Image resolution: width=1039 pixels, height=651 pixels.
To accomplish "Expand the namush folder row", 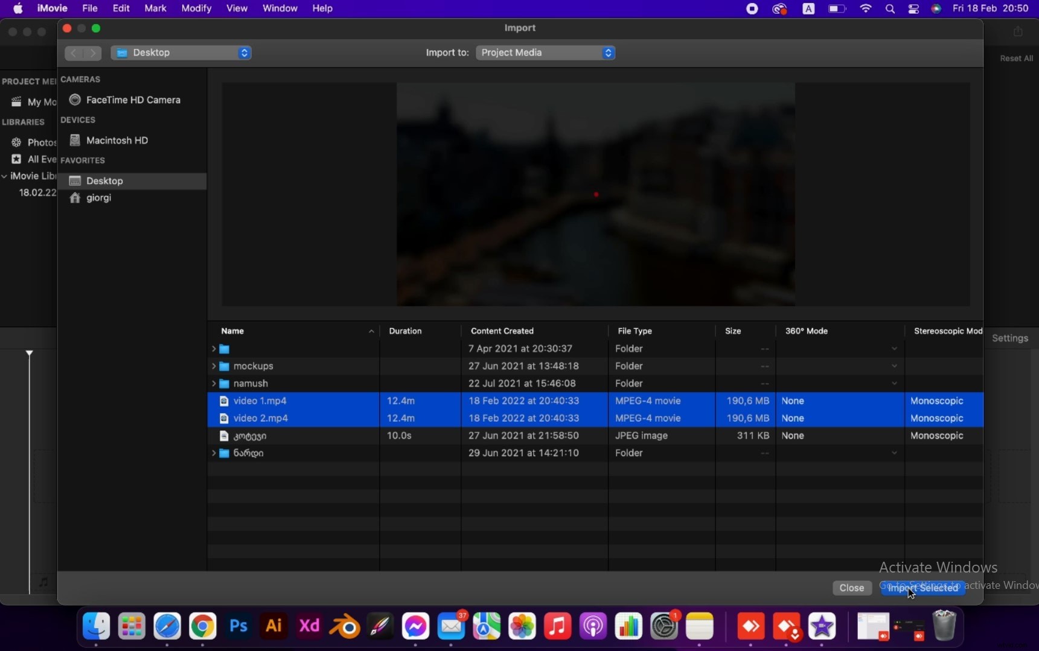I will [x=214, y=383].
